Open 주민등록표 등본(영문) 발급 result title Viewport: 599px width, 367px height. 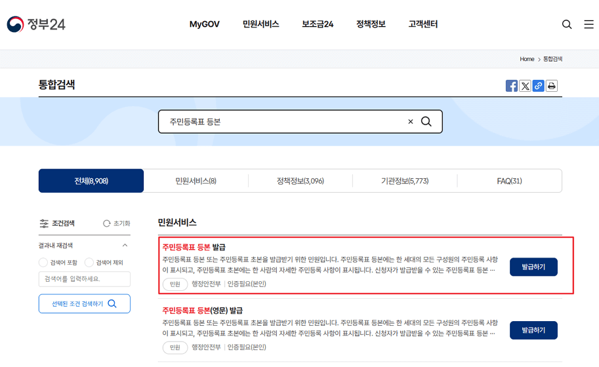[x=203, y=311]
